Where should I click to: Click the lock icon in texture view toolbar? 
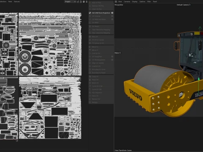point(81,2)
